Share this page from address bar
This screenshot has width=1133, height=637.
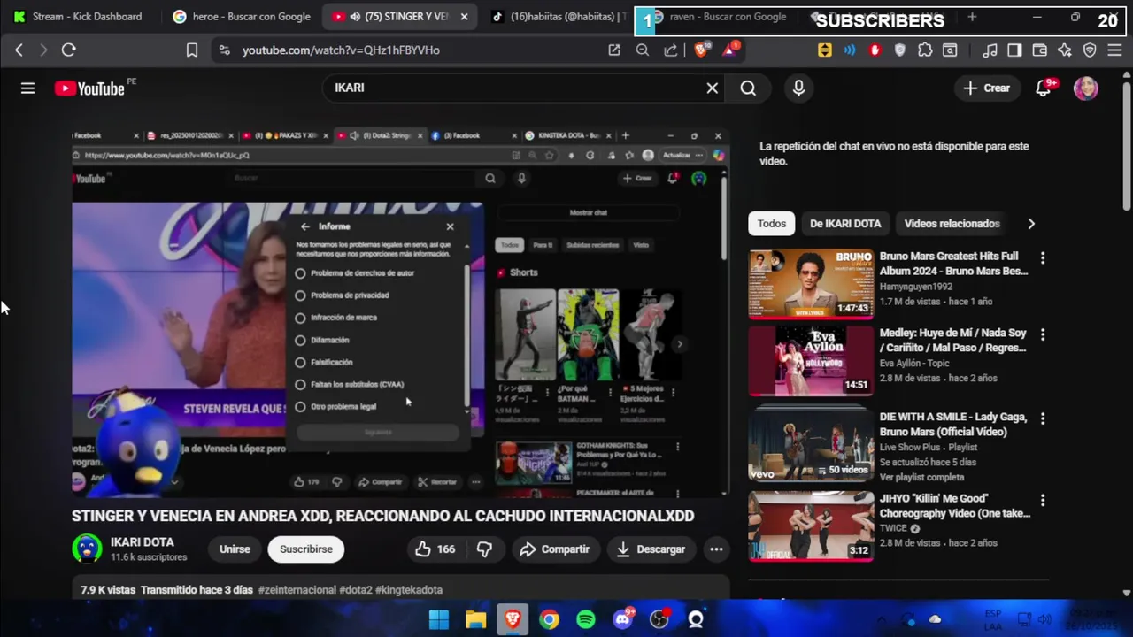(671, 50)
